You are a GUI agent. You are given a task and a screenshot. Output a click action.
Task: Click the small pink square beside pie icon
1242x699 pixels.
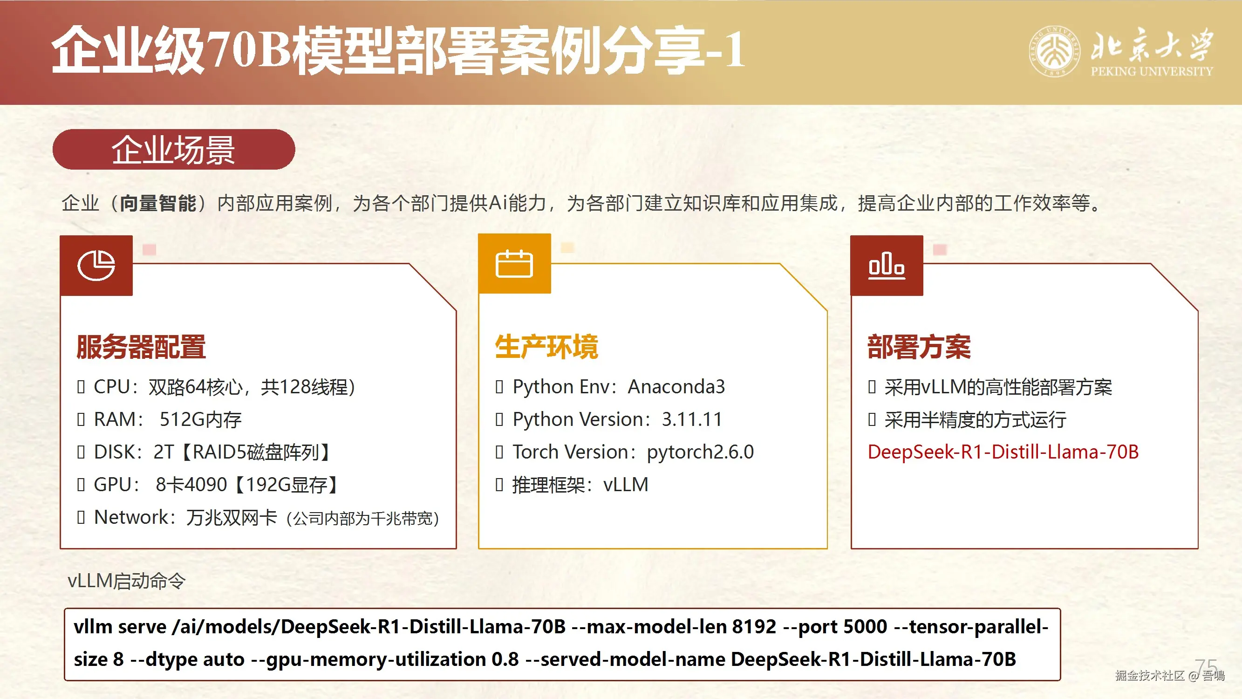tap(150, 249)
